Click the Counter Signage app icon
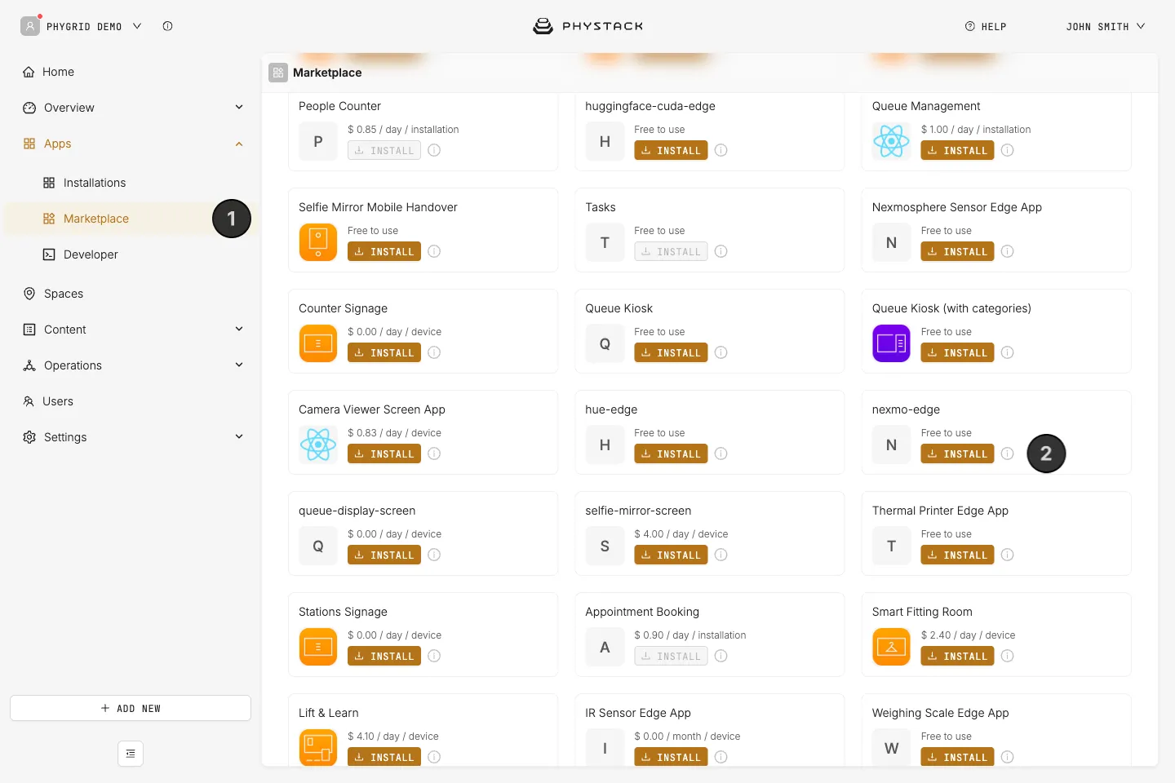Image resolution: width=1175 pixels, height=783 pixels. tap(318, 343)
